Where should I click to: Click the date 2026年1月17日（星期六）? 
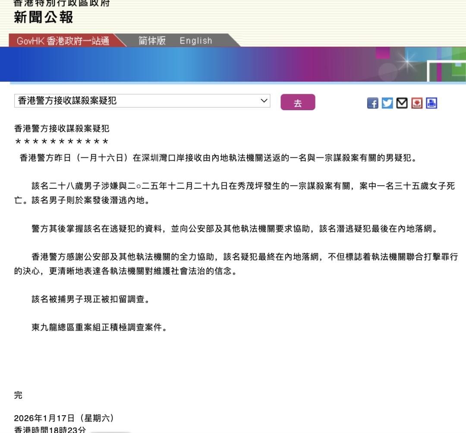64,418
